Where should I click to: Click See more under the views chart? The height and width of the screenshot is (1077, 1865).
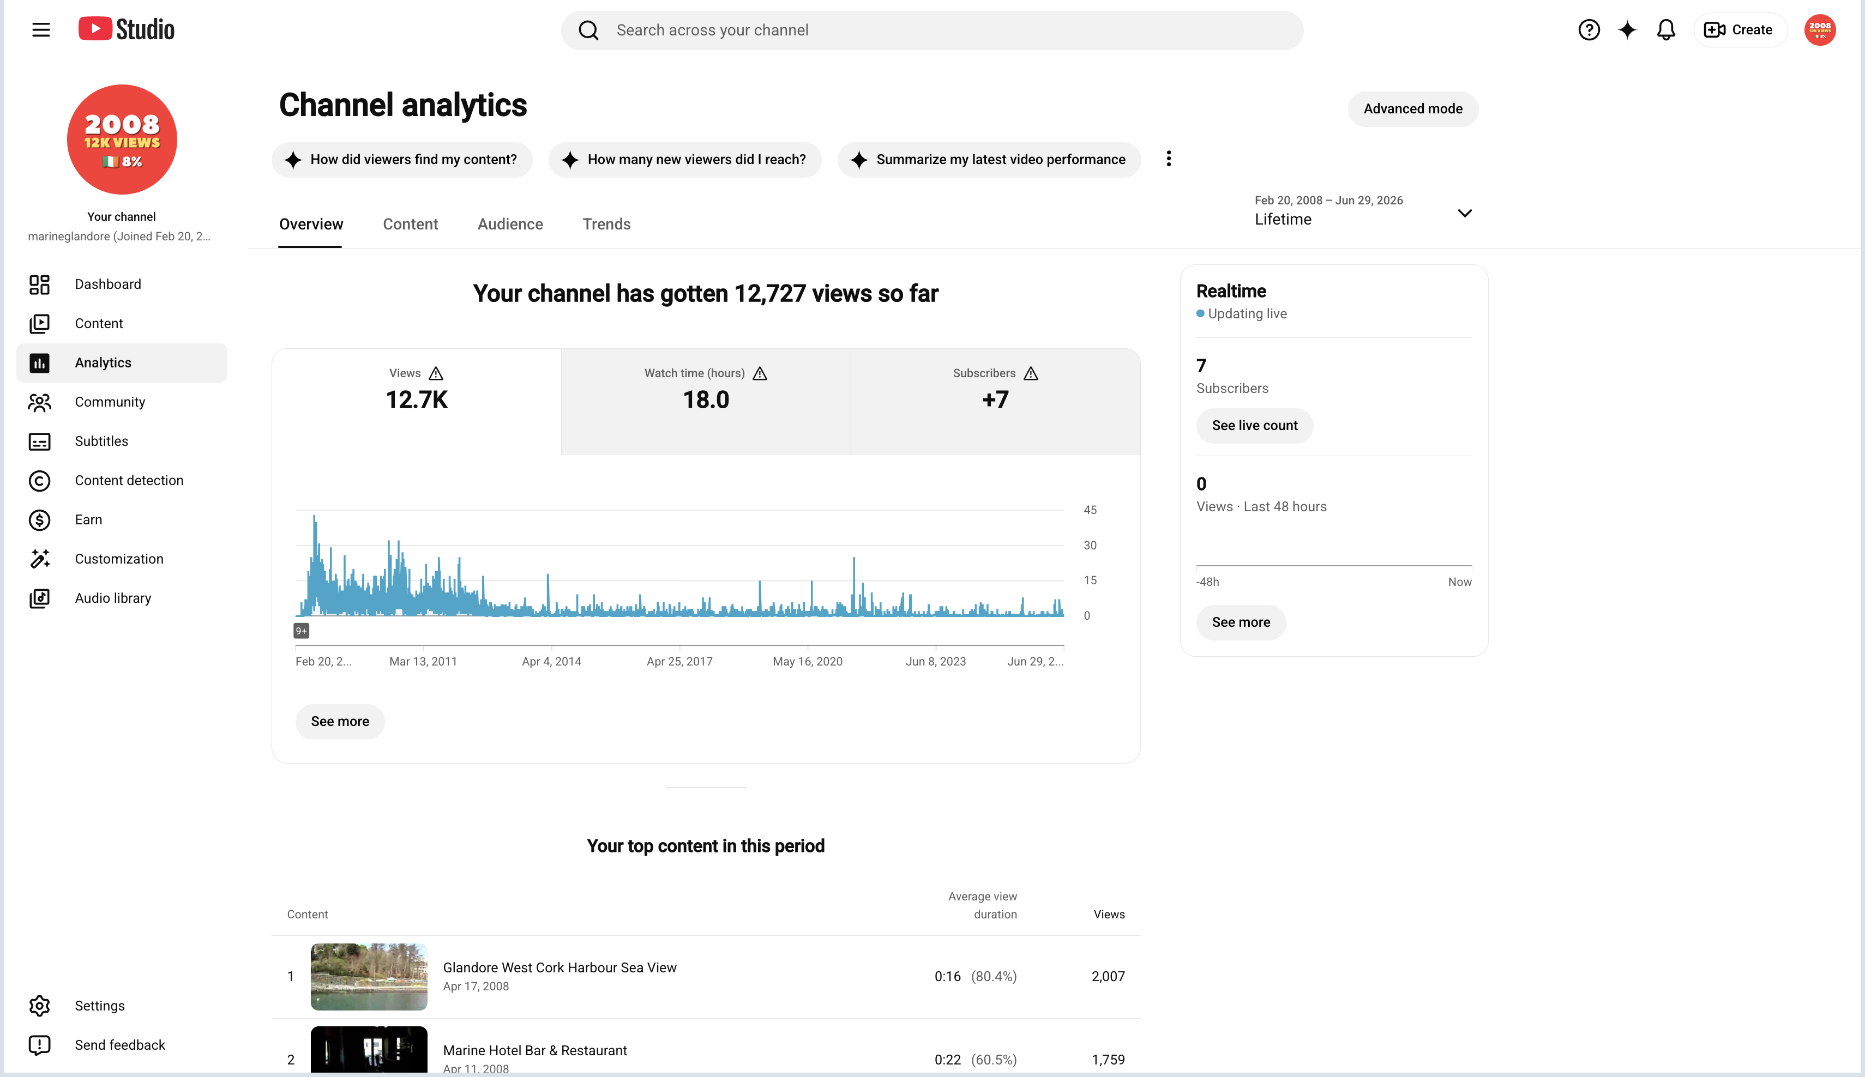coord(340,721)
